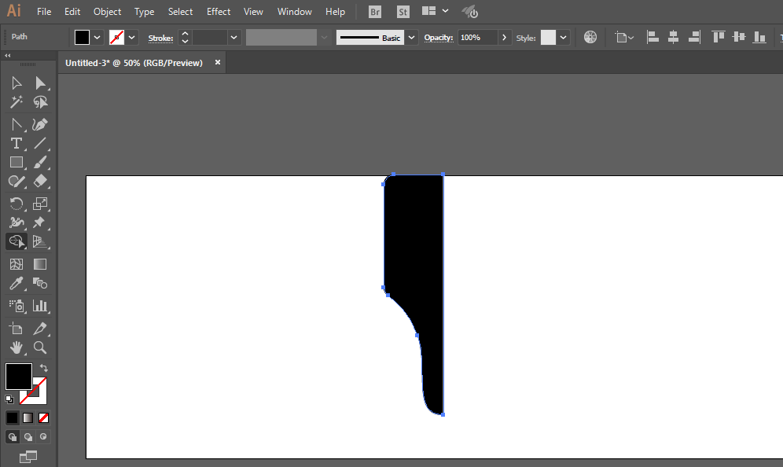Screen dimensions: 783x467
Task: Align selection to horizontal left
Action: [x=652, y=37]
